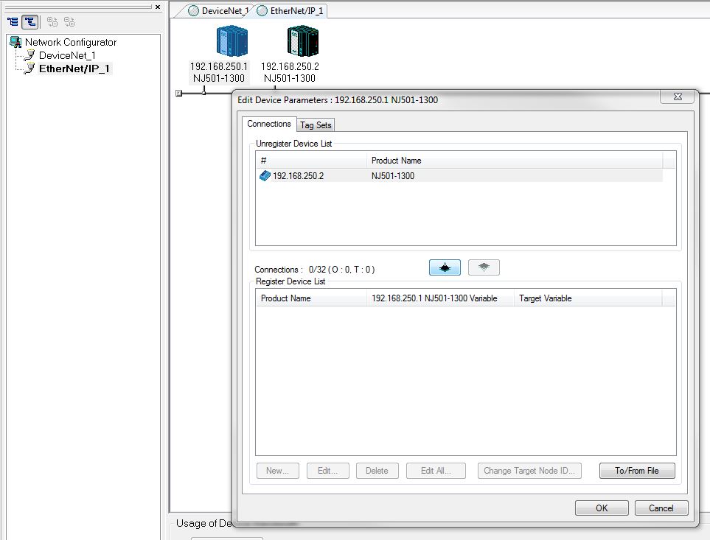Click the register connection down-arrow button

[444, 267]
